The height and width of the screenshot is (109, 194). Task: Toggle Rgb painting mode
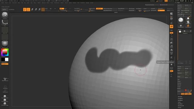click(x=51, y=9)
